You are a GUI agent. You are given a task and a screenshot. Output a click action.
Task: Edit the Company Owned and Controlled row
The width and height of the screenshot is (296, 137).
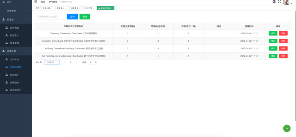[x=273, y=34]
